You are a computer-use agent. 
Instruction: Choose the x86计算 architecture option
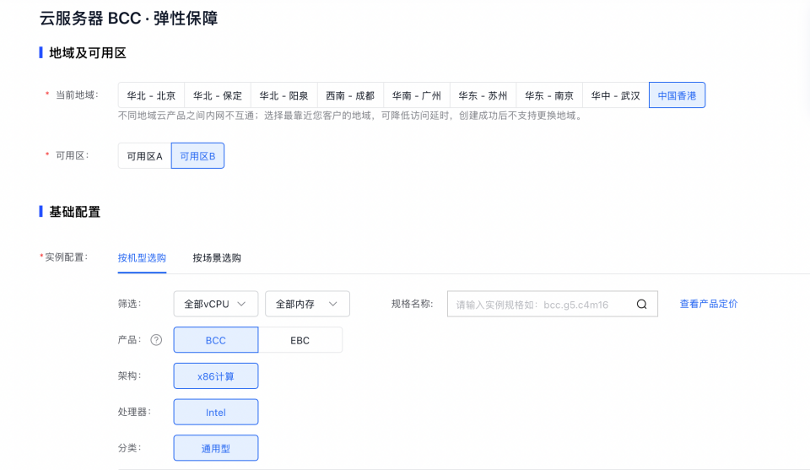tap(216, 376)
